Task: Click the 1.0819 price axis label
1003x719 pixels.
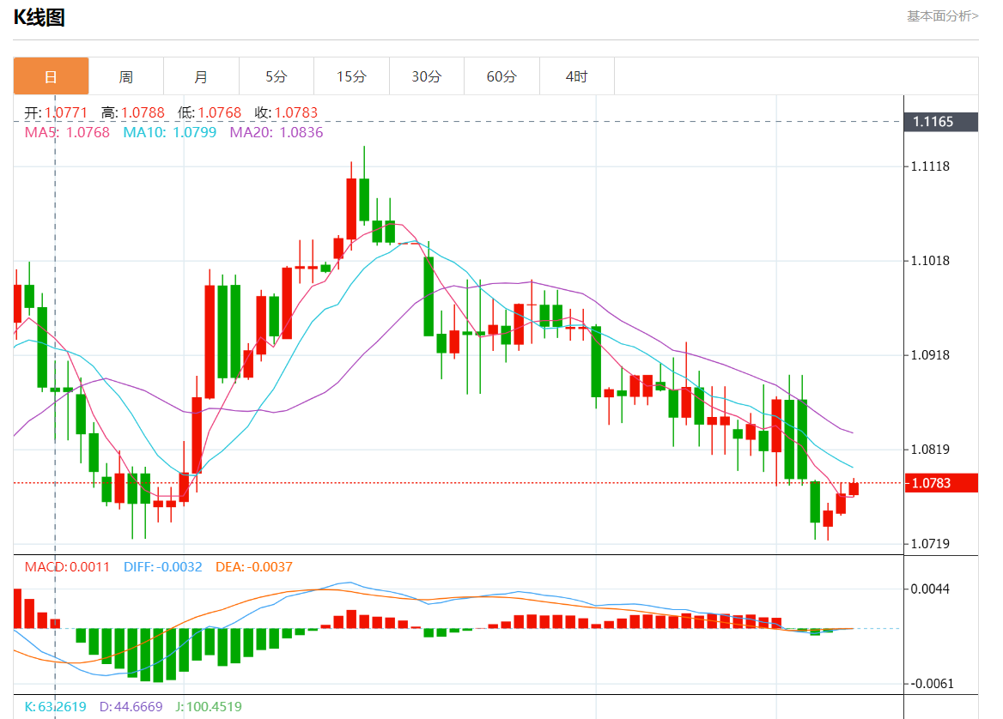Action: coord(930,450)
